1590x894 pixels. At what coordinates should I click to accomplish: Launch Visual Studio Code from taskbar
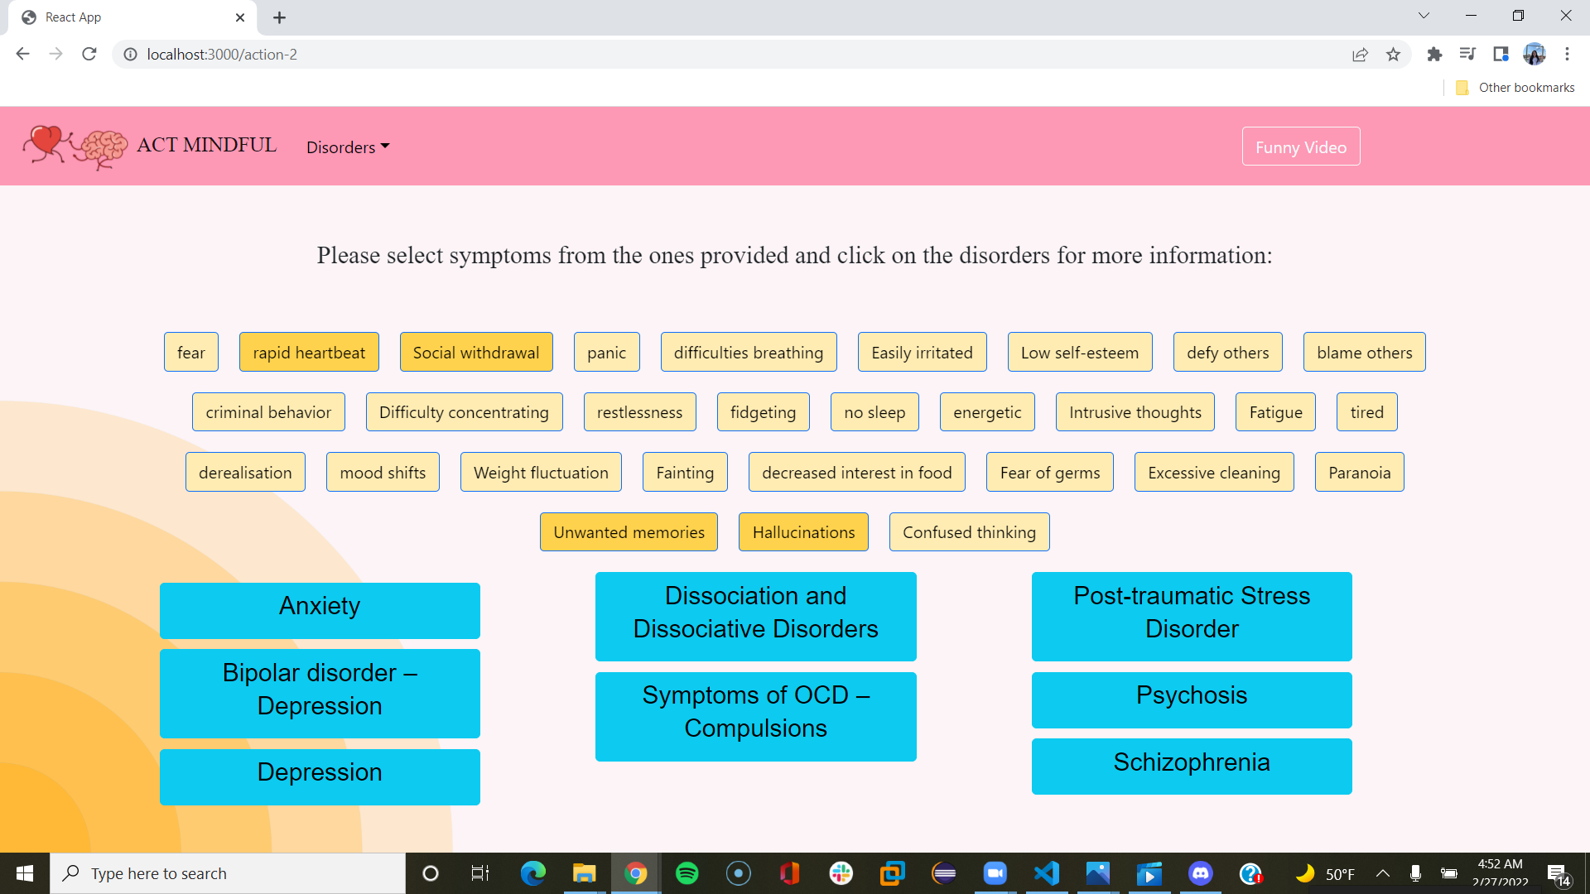click(x=1047, y=873)
